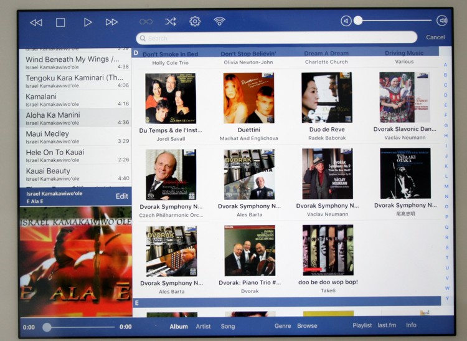This screenshot has width=467, height=341.
Task: Jump to letter D in index
Action: coord(446,95)
